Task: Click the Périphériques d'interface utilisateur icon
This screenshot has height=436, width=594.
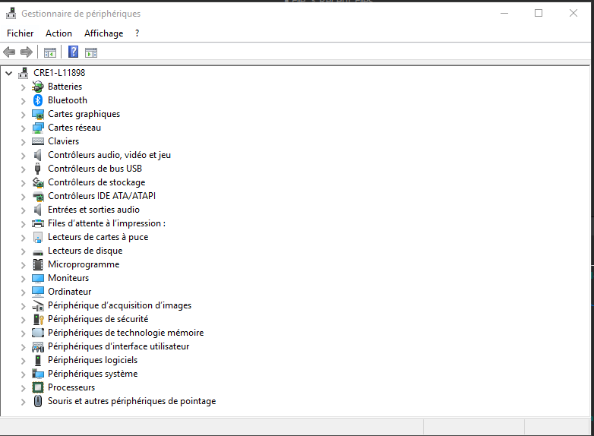Action: pyautogui.click(x=38, y=346)
